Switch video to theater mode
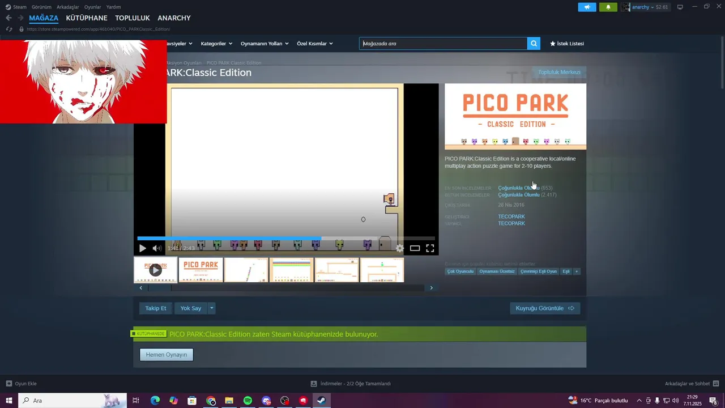Image resolution: width=725 pixels, height=408 pixels. (415, 248)
